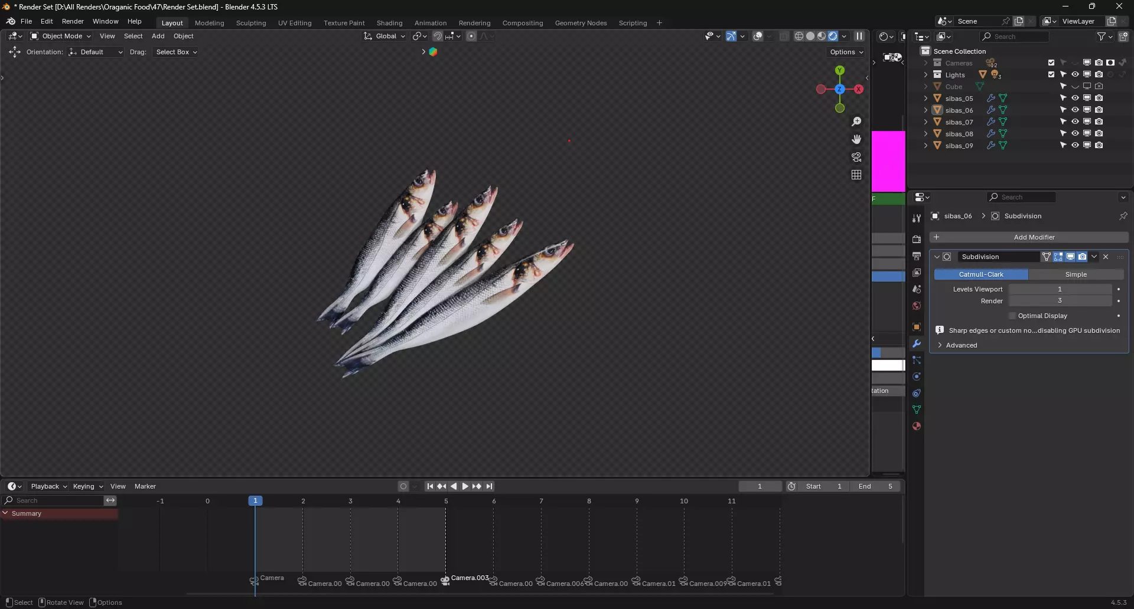This screenshot has height=609, width=1134.
Task: Open the Render properties tab
Action: point(917,240)
